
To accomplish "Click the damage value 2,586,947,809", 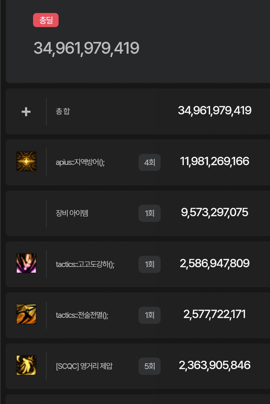I will pos(215,264).
